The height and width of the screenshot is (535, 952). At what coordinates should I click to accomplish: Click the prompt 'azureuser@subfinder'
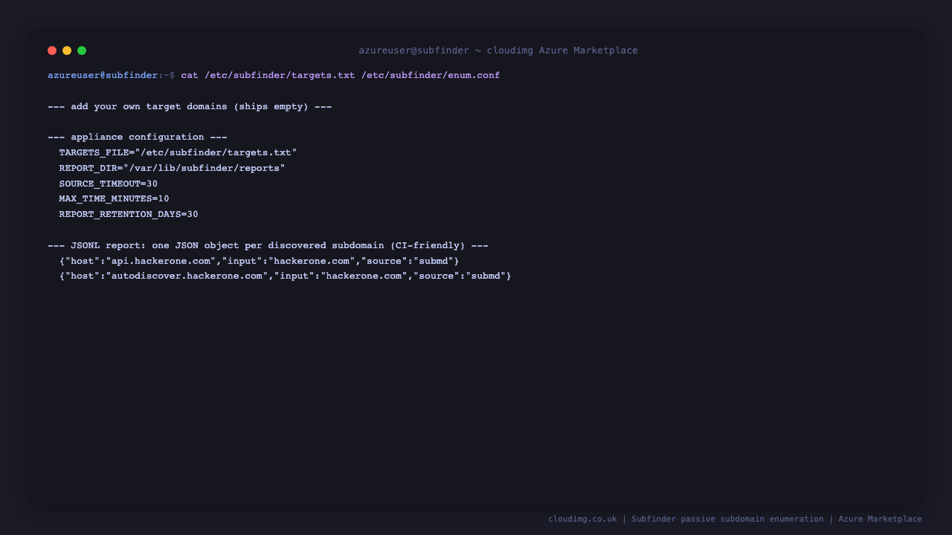(x=103, y=76)
